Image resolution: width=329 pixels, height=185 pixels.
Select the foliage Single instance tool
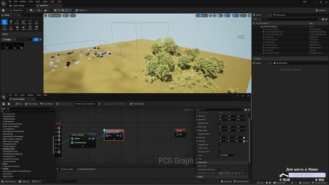point(11,28)
